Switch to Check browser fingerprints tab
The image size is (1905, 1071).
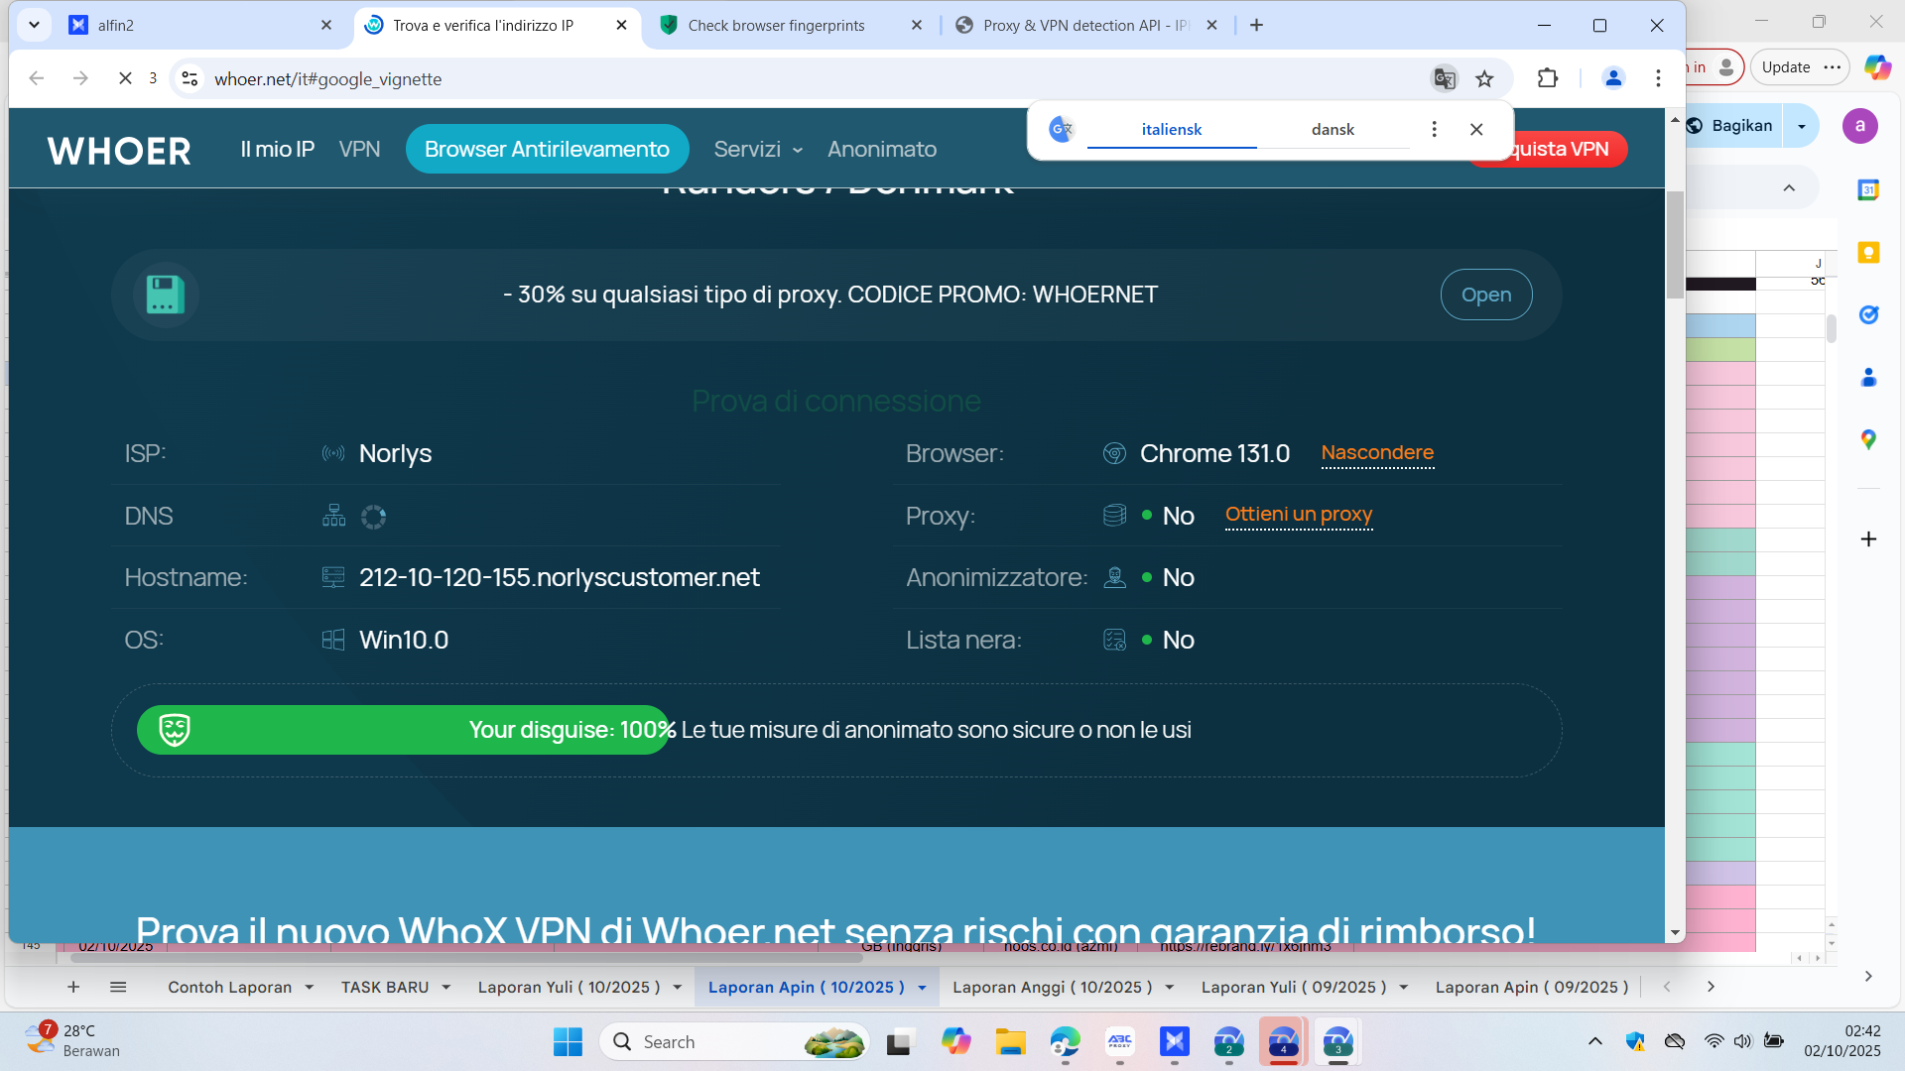(776, 26)
